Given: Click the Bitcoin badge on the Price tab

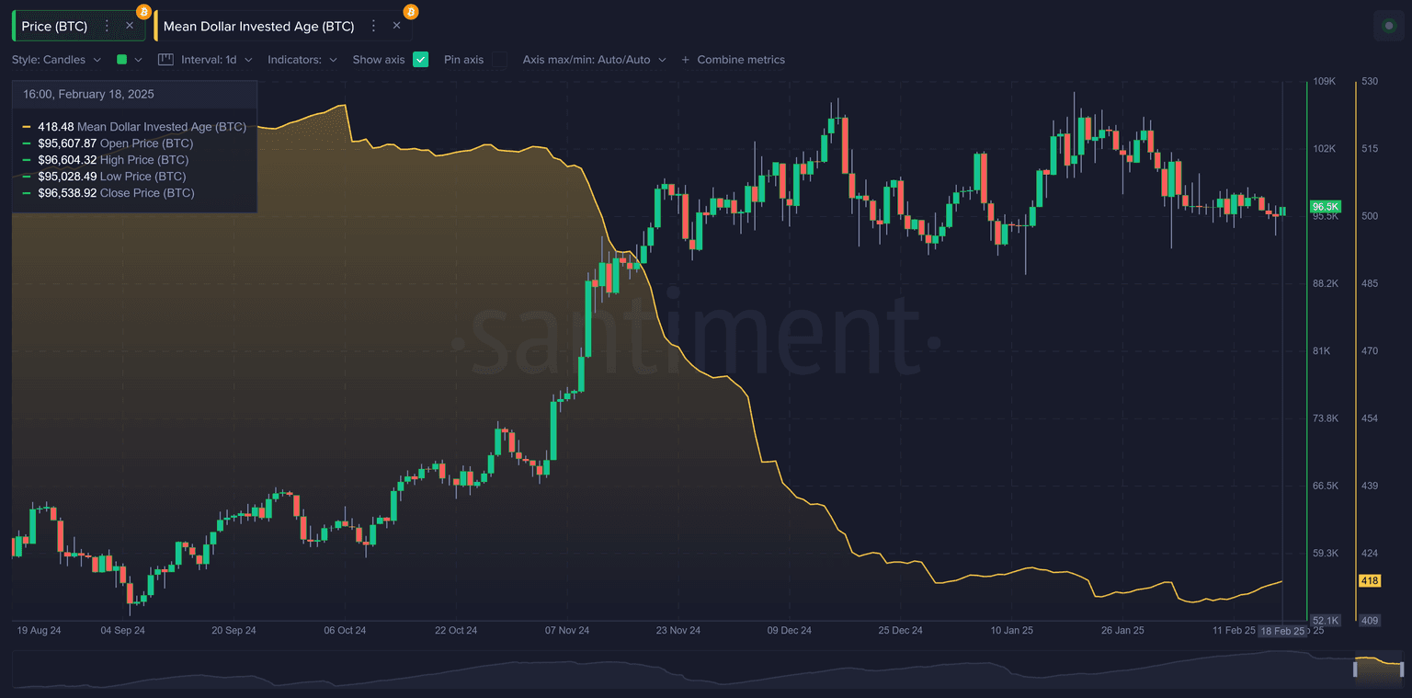Looking at the screenshot, I should tap(143, 12).
